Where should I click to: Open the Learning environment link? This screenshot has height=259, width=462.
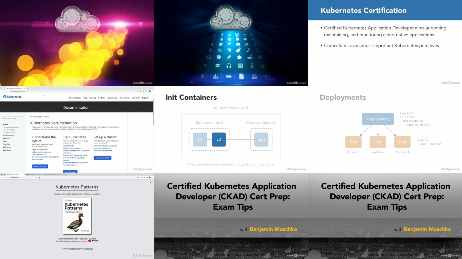(x=102, y=148)
